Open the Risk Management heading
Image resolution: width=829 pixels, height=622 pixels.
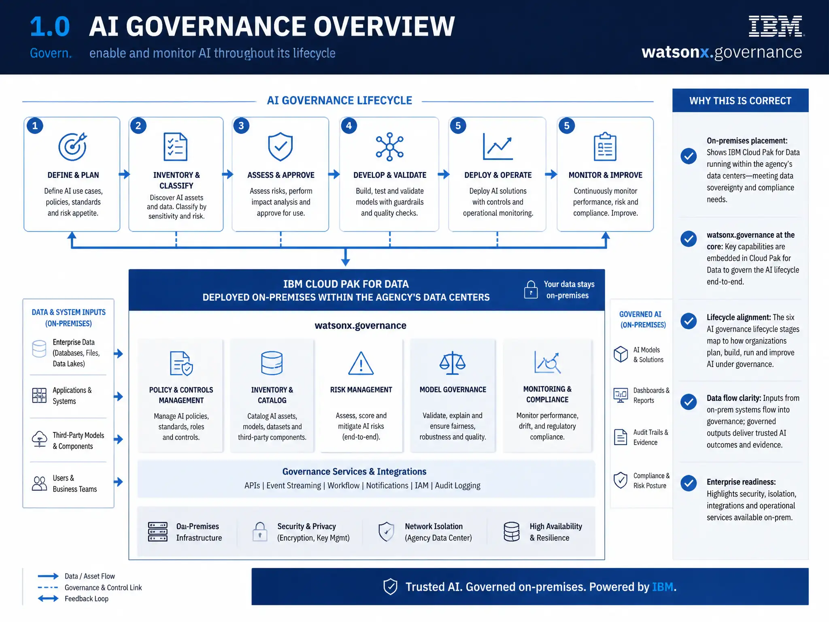(x=361, y=390)
